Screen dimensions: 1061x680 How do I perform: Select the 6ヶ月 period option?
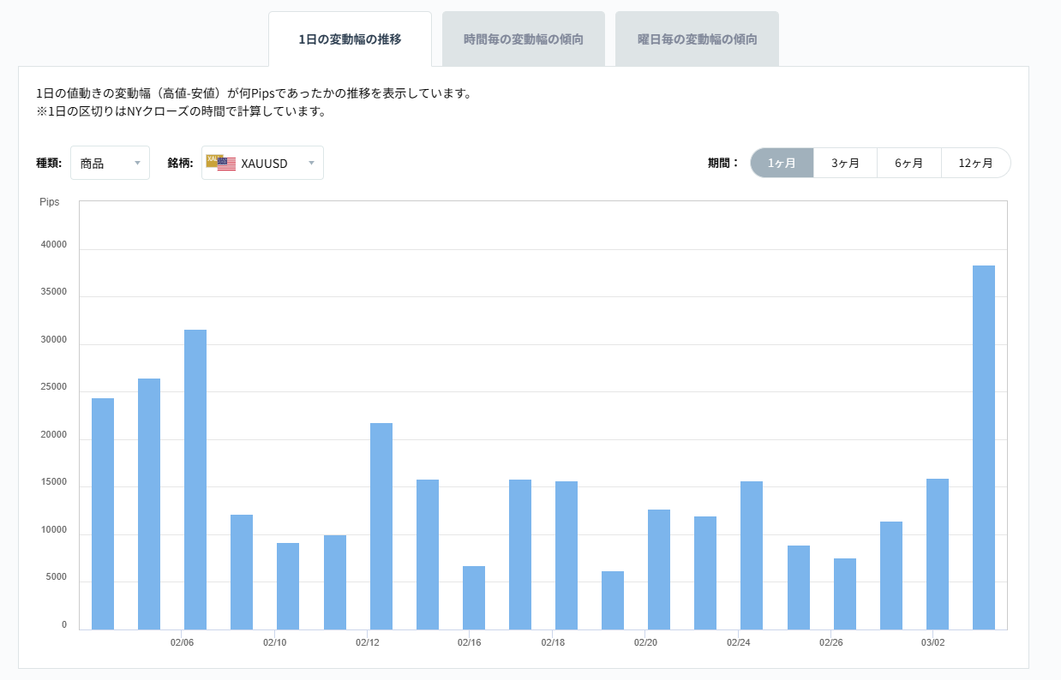pyautogui.click(x=909, y=162)
